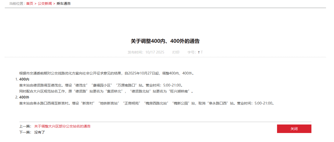Click 乘车通告 in the breadcrumb
The height and width of the screenshot is (142, 334).
point(63,3)
